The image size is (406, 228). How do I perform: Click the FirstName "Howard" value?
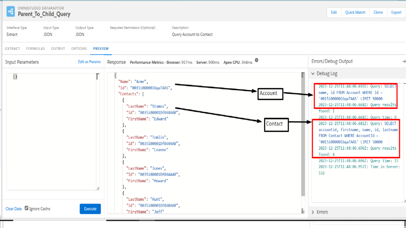[x=160, y=180]
